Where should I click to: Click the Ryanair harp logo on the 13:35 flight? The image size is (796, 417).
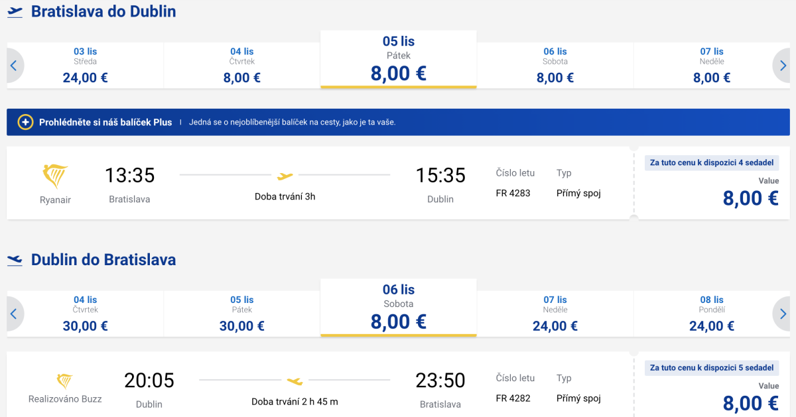55,176
